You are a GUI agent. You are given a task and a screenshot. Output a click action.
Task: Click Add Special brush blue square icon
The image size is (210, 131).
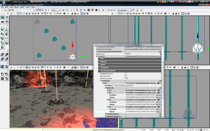coord(2,66)
